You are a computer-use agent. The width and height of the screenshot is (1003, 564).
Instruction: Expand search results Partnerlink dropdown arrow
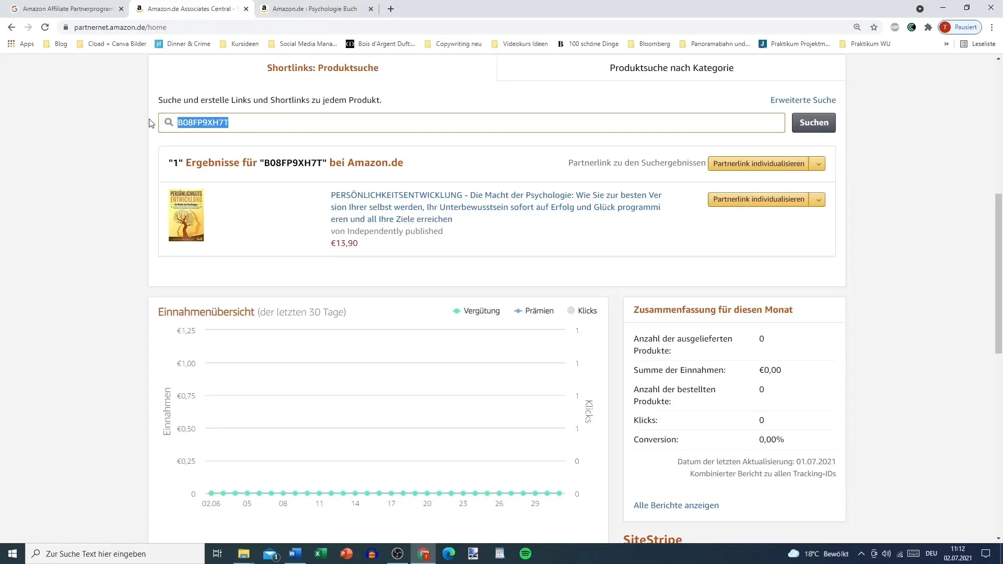[x=818, y=163]
